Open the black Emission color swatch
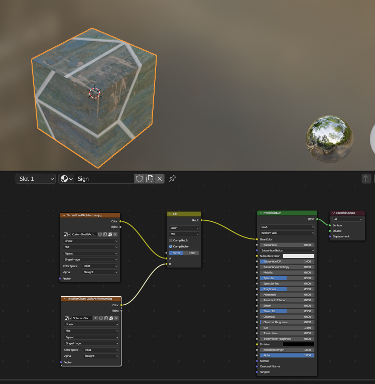This screenshot has width=375, height=384. (x=299, y=344)
